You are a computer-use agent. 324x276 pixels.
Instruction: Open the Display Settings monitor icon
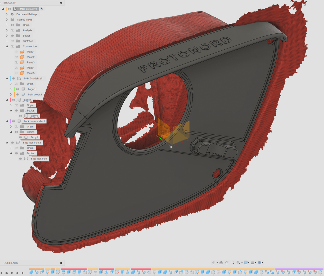point(246,263)
